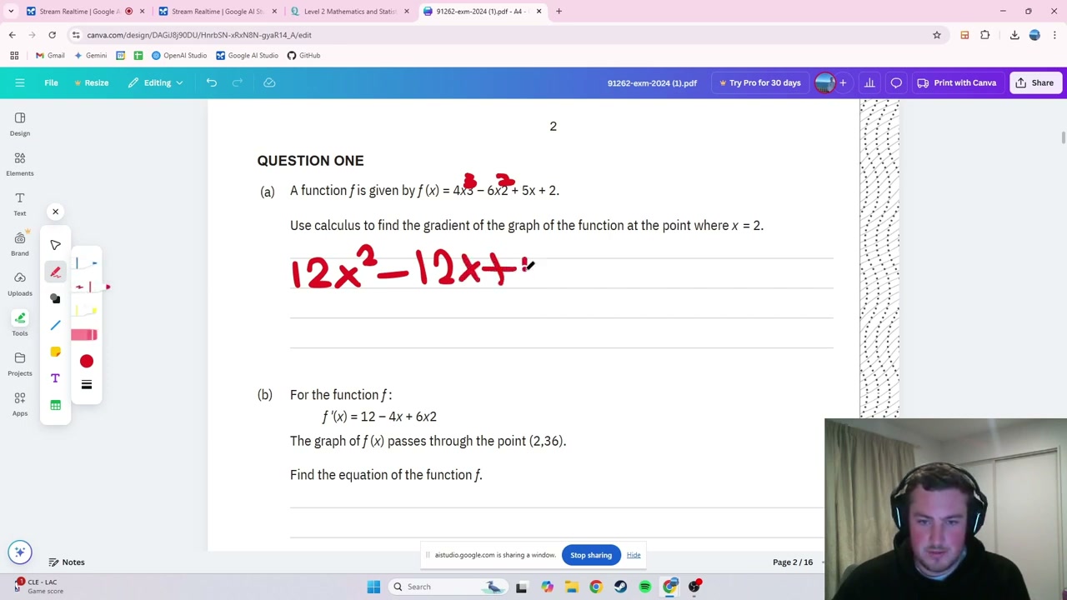Select the Line tool
1067x600 pixels.
pyautogui.click(x=55, y=325)
